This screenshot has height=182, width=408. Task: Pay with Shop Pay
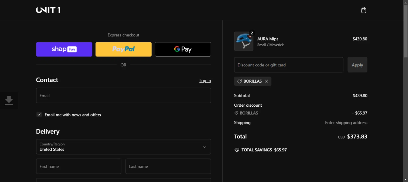click(64, 49)
